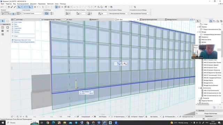Open the Teamwork menu
223x125 pixels.
click(50, 4)
